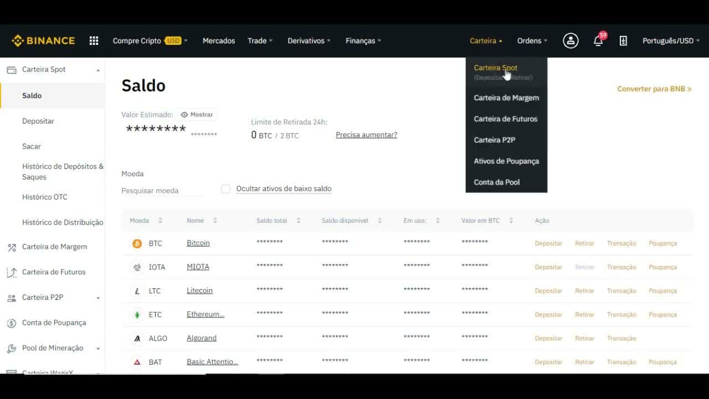The height and width of the screenshot is (399, 709).
Task: Collapse the Carteira header dropdown
Action: (486, 40)
